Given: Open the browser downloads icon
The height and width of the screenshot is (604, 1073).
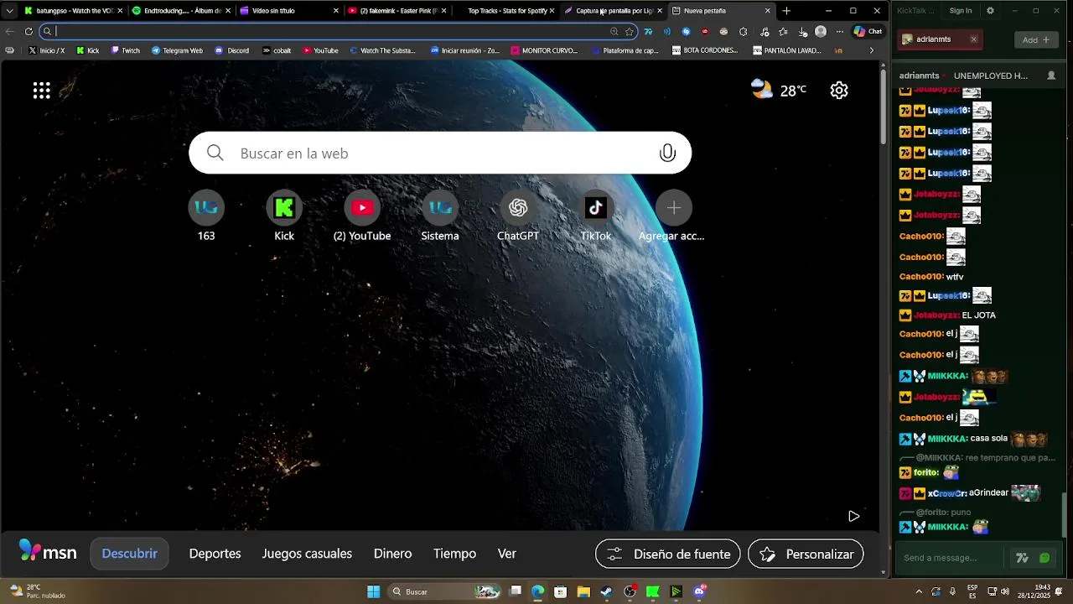Looking at the screenshot, I should click(x=802, y=32).
